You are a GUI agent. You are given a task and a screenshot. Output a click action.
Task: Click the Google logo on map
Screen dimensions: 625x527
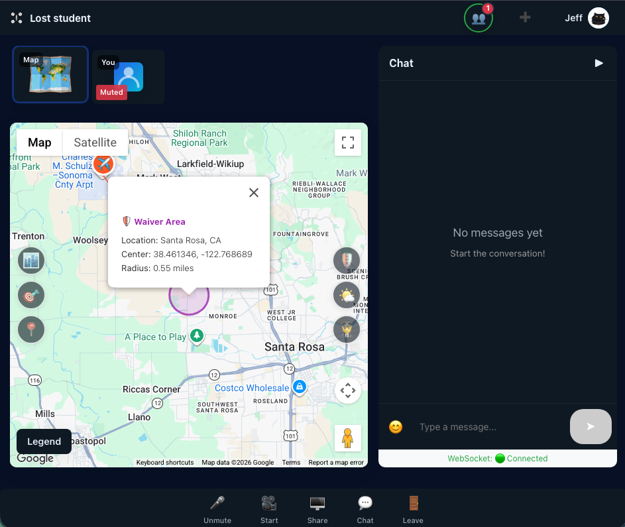click(35, 459)
